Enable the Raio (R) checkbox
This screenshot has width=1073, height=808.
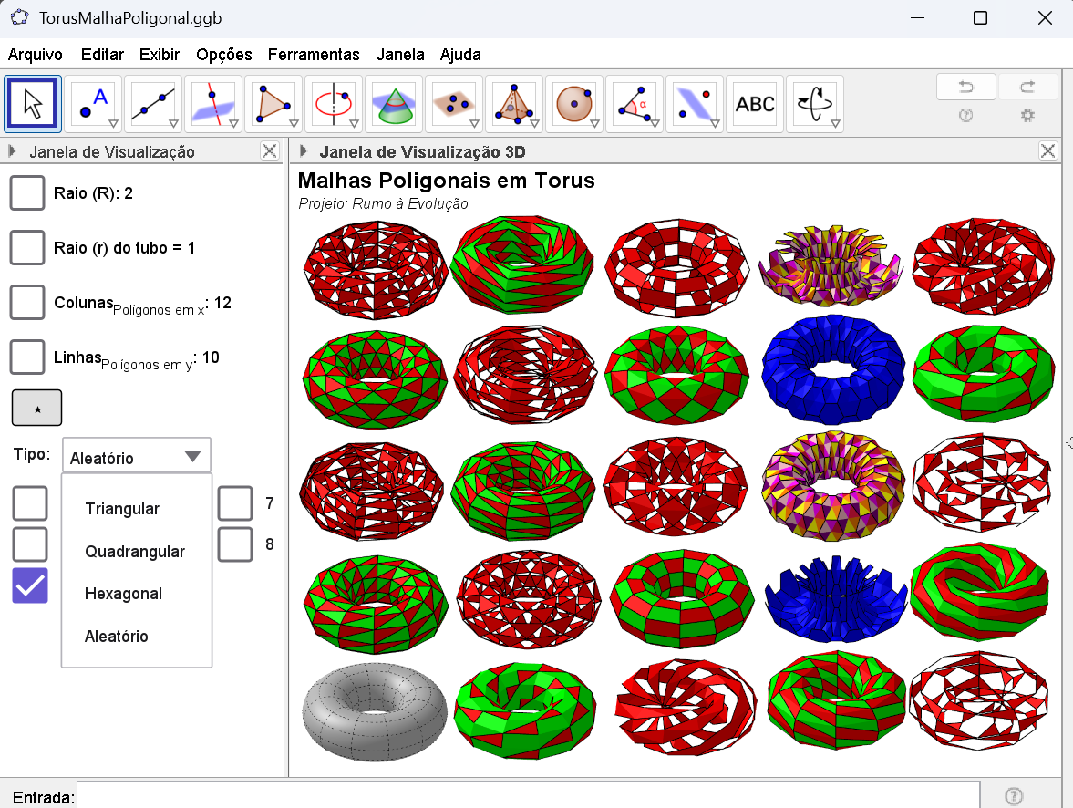point(27,193)
